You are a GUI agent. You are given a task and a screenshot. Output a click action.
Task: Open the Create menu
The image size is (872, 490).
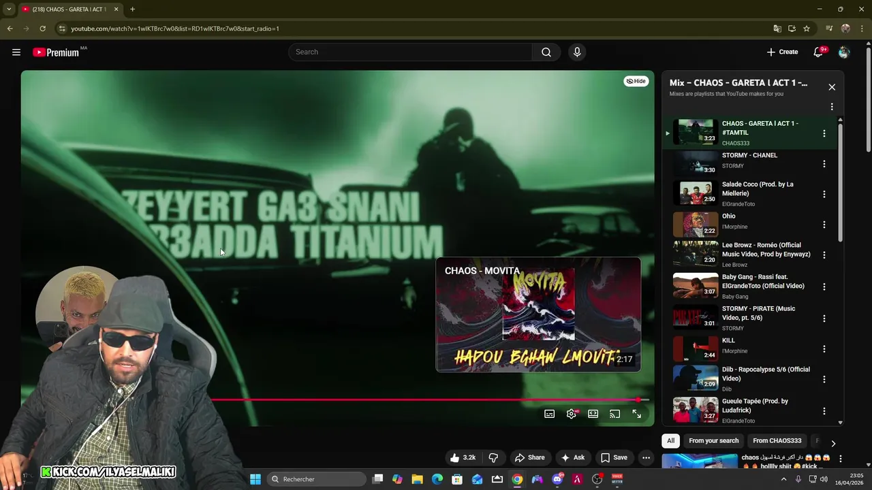782,52
